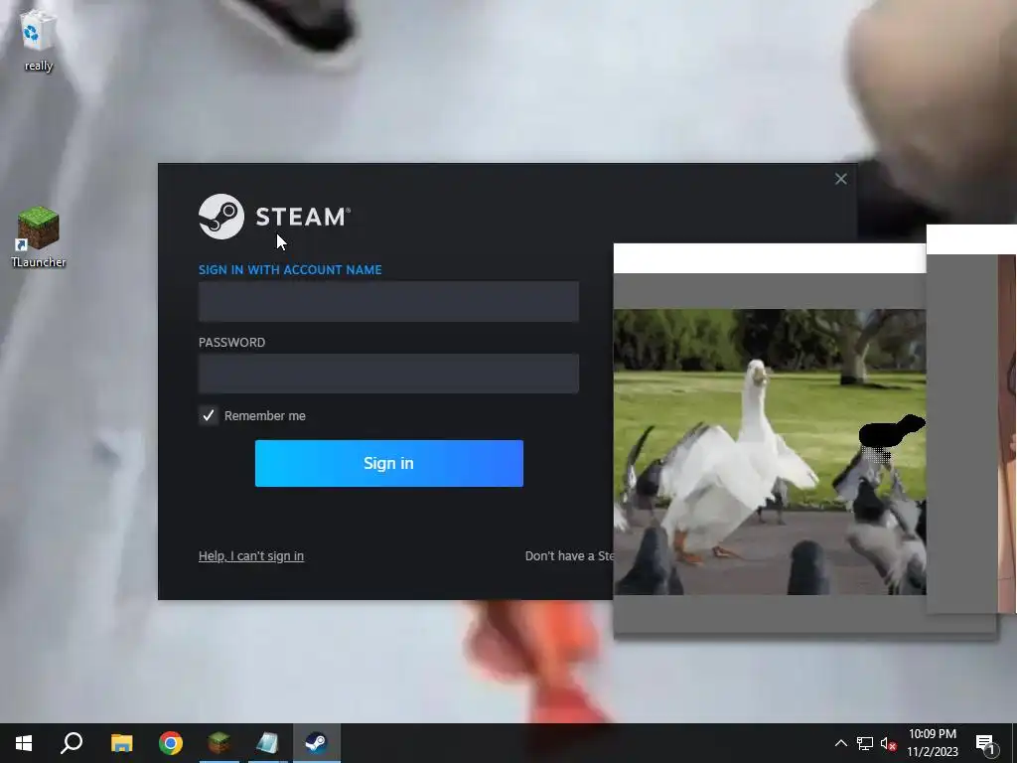Open Windows taskbar search

click(72, 743)
